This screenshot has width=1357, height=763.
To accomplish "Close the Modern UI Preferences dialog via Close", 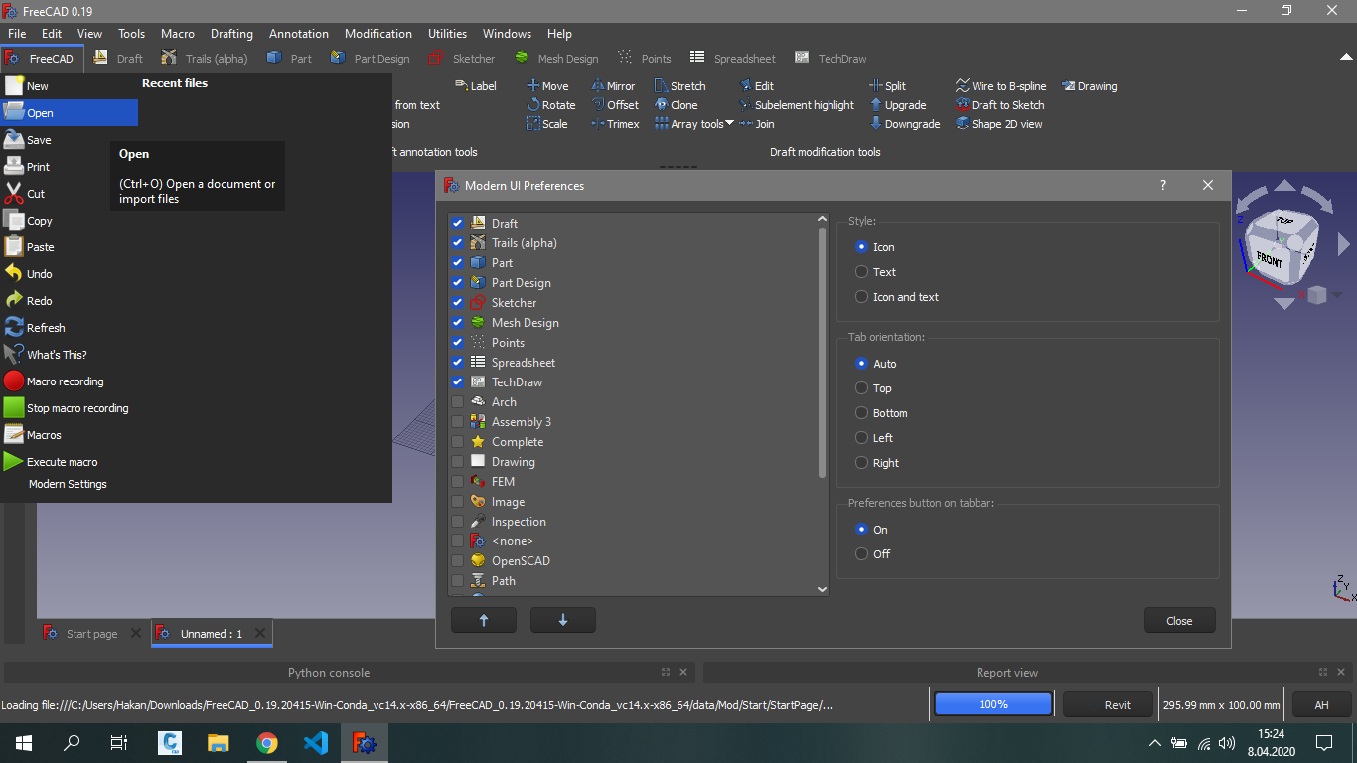I will point(1179,620).
